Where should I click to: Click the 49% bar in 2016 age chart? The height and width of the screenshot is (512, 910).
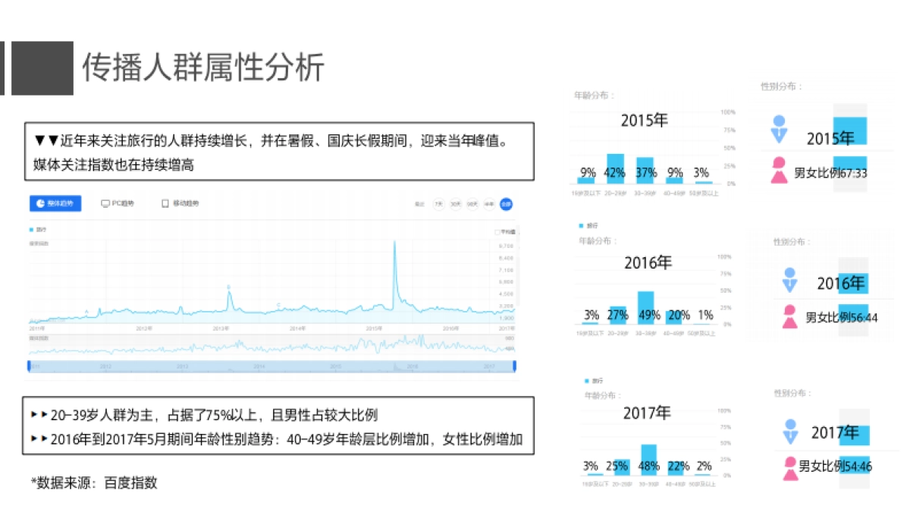click(646, 308)
